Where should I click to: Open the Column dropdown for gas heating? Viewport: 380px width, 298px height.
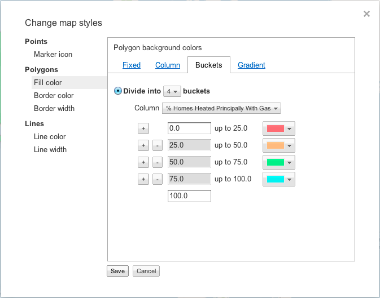tap(221, 108)
